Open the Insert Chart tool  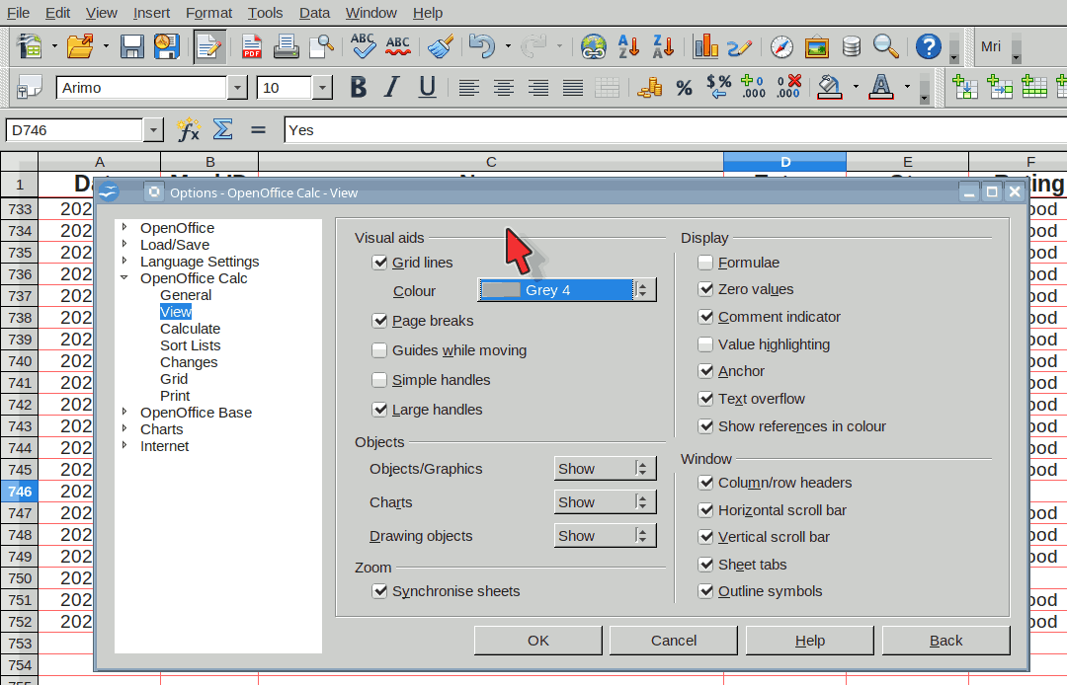point(705,46)
